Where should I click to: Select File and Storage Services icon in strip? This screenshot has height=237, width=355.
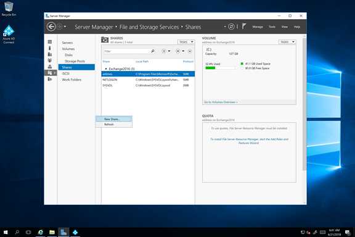coord(50,73)
